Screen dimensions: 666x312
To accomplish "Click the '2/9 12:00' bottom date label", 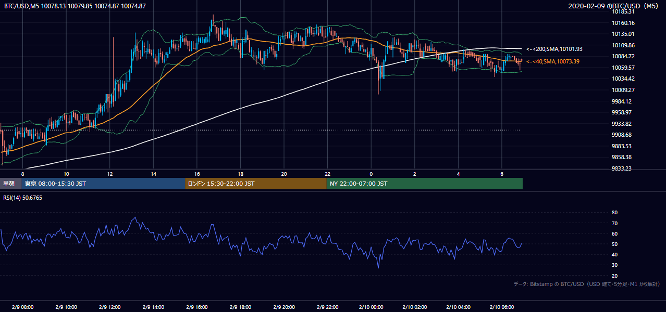I will point(109,307).
